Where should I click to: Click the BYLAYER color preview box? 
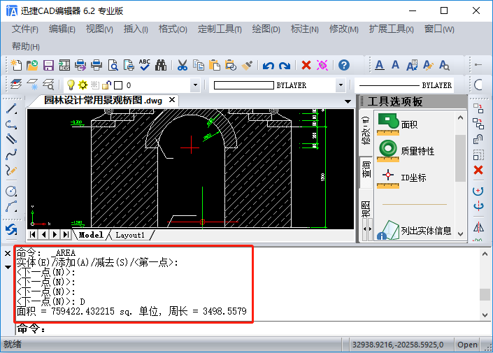coord(243,85)
